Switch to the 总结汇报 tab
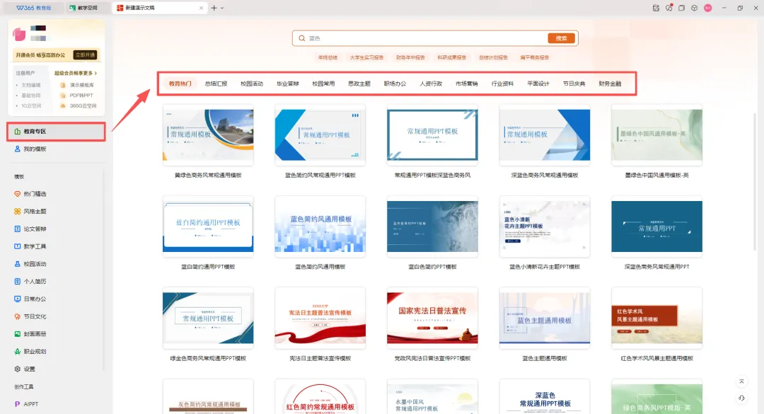The height and width of the screenshot is (414, 764). [216, 84]
